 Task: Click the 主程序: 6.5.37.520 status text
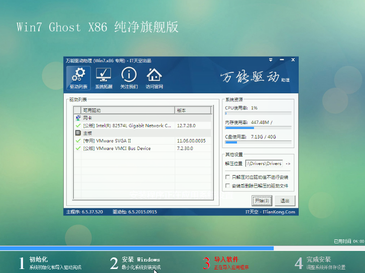[84, 212]
